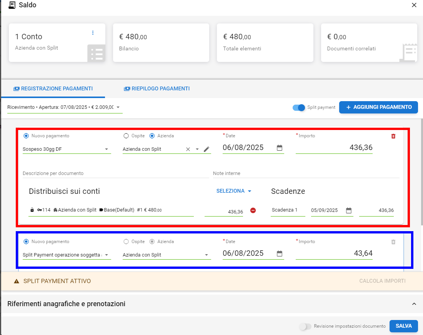Screen dimensions: 423x335
Task: Open calendar picker for second payment date
Action: click(x=280, y=253)
